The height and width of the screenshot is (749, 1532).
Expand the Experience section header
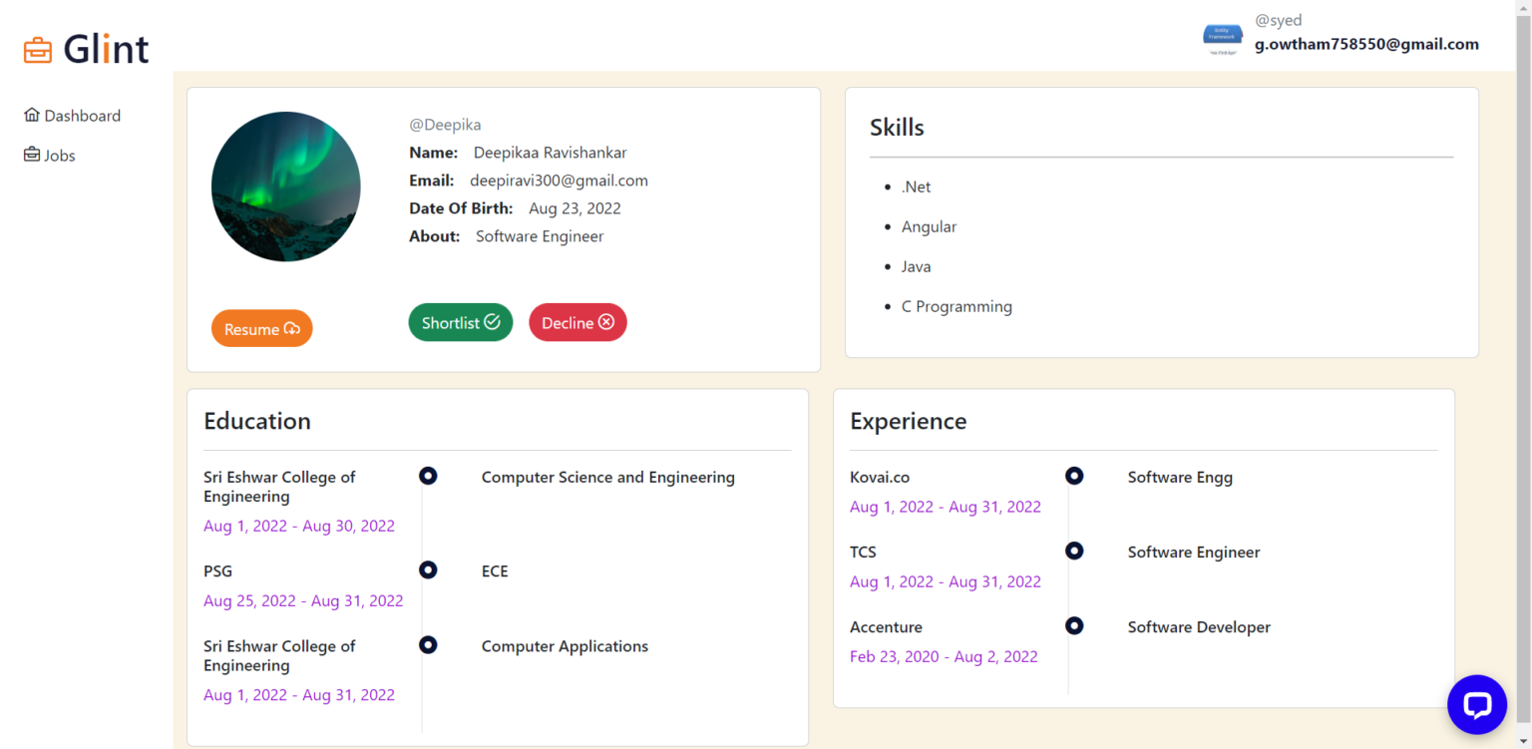[x=908, y=421]
